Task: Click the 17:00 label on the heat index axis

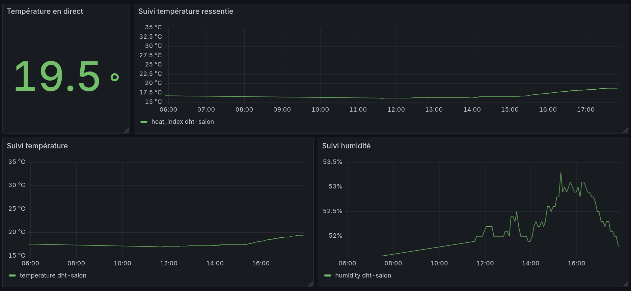Action: pyautogui.click(x=586, y=110)
